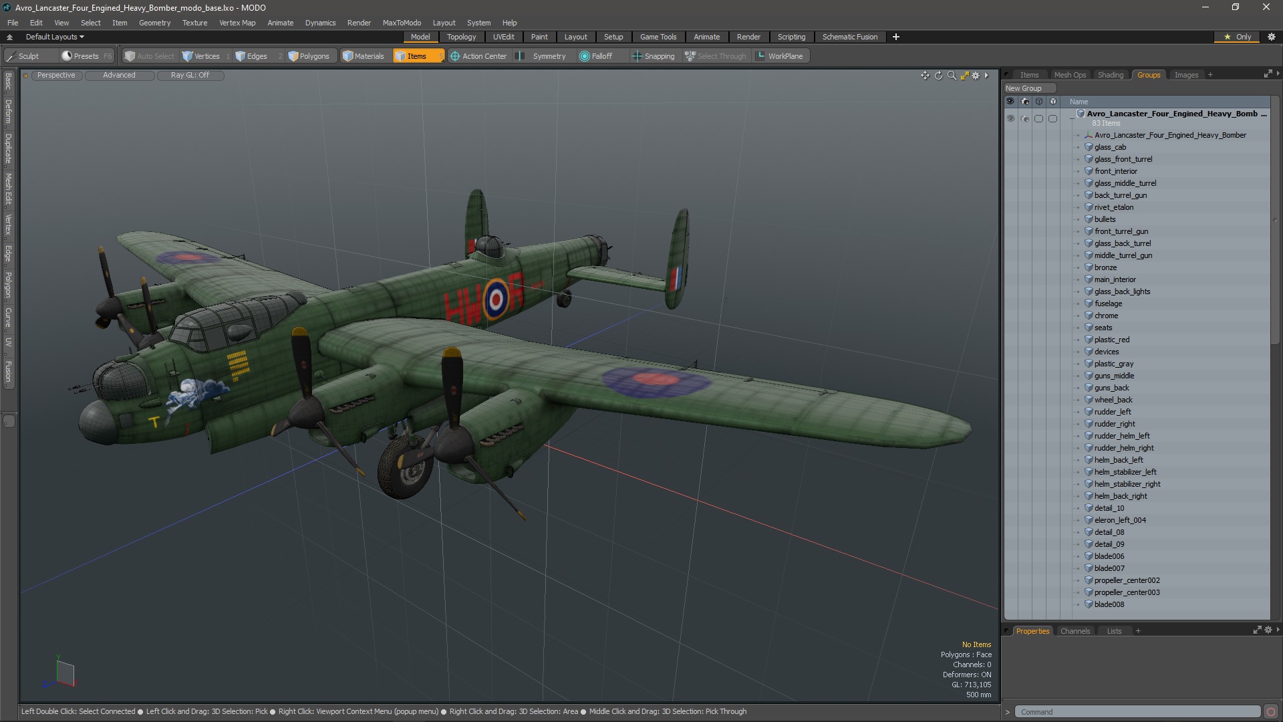Add a new layout tab with plus
This screenshot has width=1283, height=722.
tap(896, 37)
